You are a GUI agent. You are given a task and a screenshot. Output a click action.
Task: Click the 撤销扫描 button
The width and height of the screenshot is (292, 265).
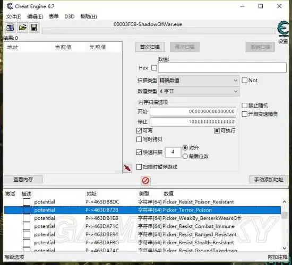260,47
